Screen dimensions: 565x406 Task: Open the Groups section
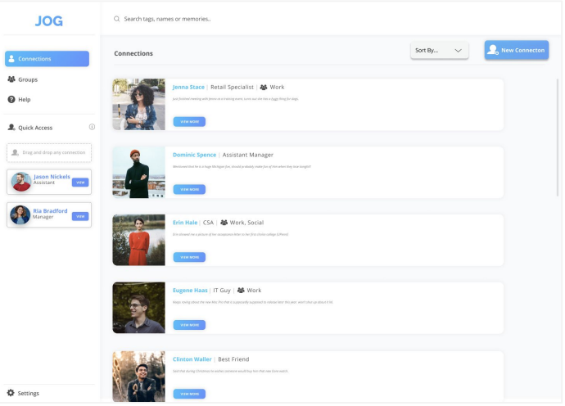click(x=27, y=79)
